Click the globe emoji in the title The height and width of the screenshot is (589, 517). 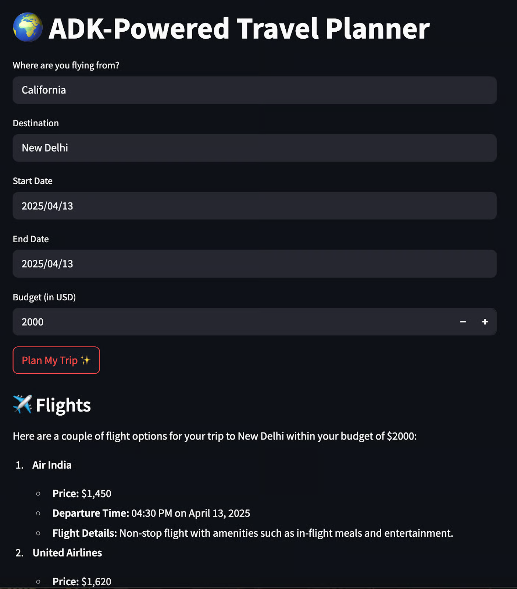click(28, 28)
